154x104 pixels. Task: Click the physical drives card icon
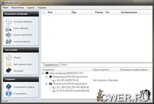(x=51, y=84)
